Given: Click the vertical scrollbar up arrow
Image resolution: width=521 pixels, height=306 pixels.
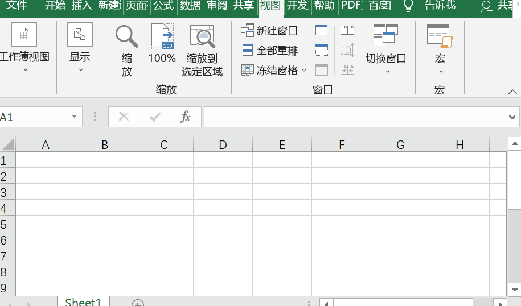Looking at the screenshot, I should (515, 144).
